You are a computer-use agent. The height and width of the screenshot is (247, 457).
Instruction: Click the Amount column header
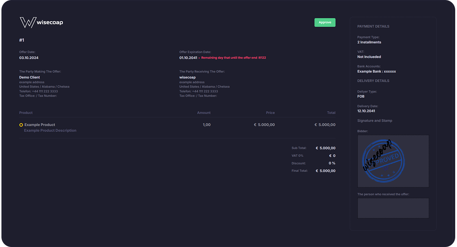tap(204, 113)
